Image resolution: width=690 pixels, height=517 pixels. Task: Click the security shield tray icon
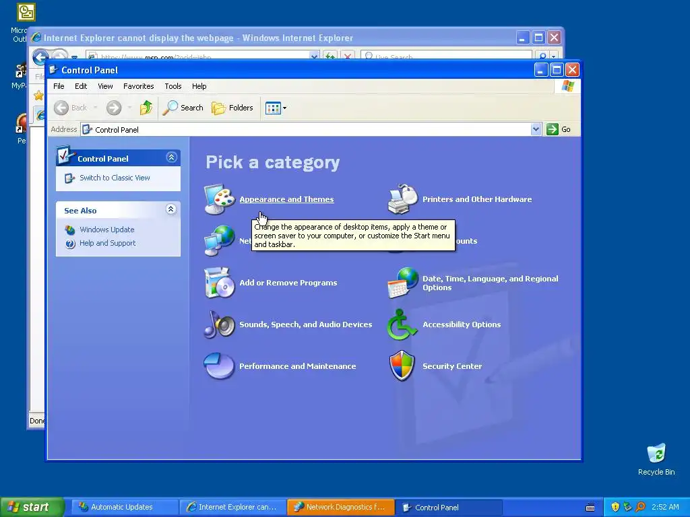pos(615,507)
